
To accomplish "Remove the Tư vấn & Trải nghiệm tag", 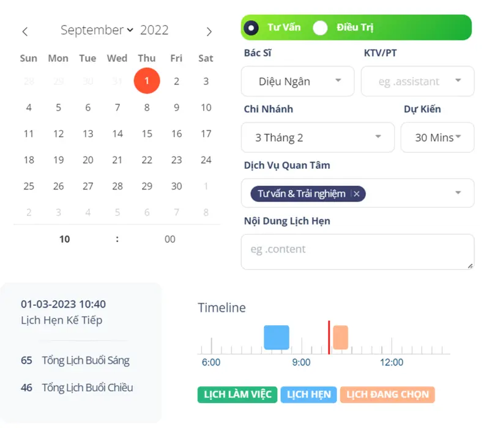I will (356, 194).
